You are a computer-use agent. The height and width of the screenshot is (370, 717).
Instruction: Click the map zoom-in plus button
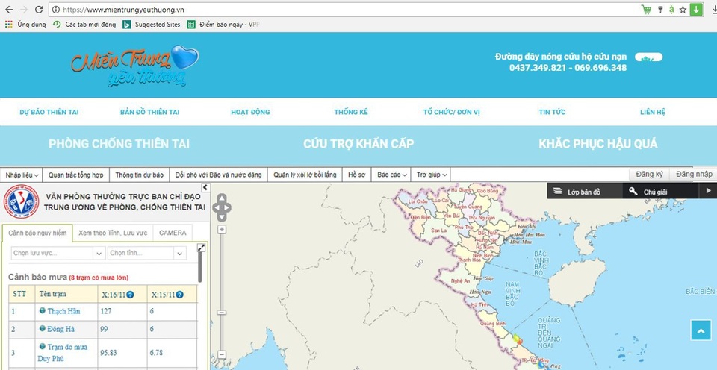pos(222,228)
